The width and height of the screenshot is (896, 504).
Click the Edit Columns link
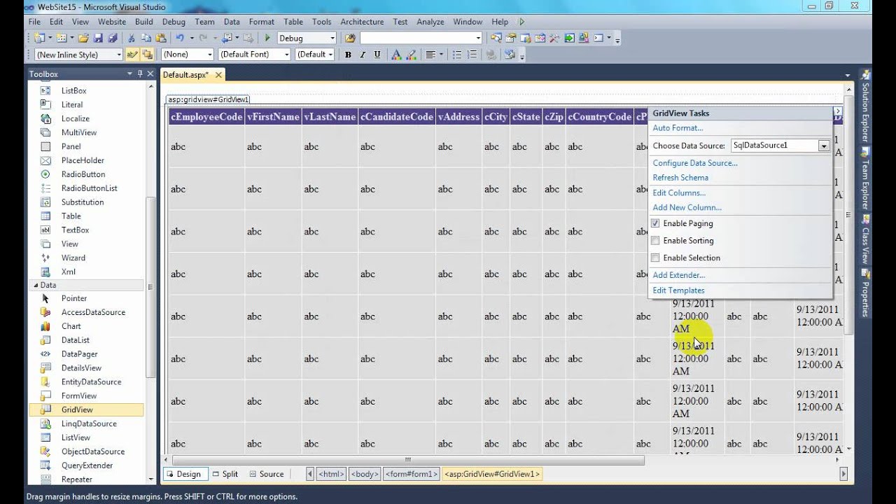[x=679, y=193]
